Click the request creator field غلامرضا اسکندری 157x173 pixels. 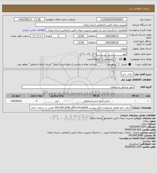click(86, 30)
